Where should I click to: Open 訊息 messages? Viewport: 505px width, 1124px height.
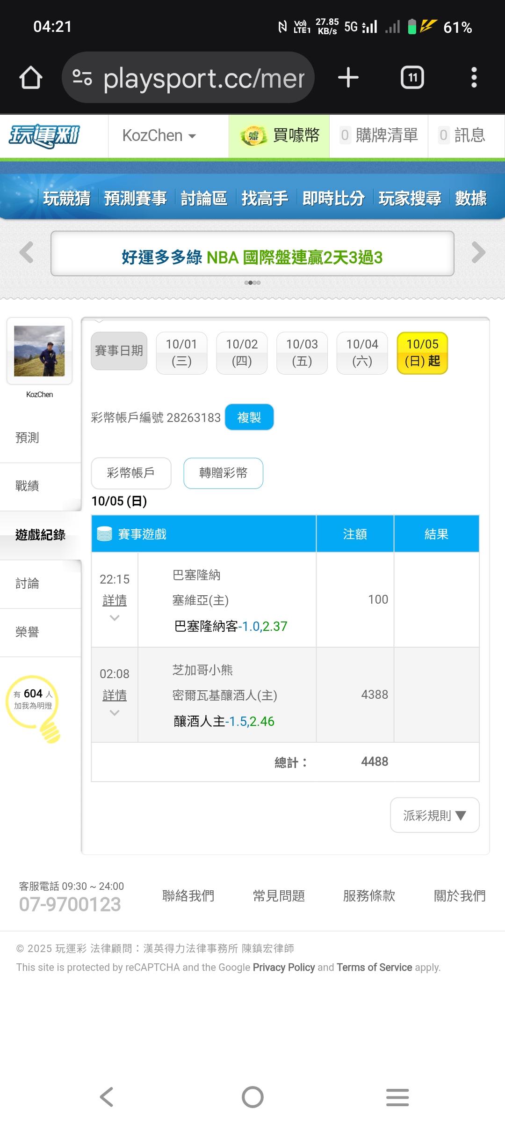point(462,136)
